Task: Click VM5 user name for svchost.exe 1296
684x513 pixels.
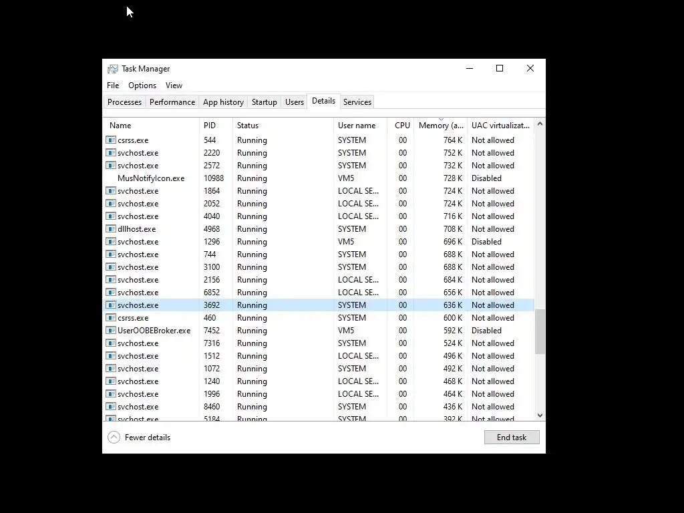Action: [346, 241]
